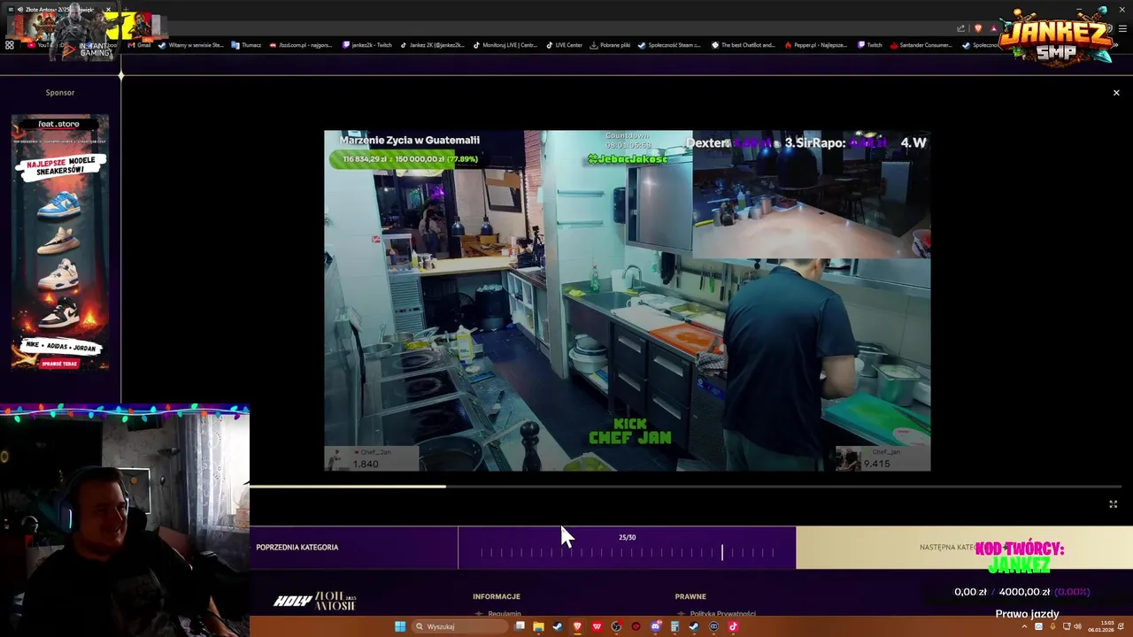
Task: Seek in the video progress bar
Action: (685, 486)
